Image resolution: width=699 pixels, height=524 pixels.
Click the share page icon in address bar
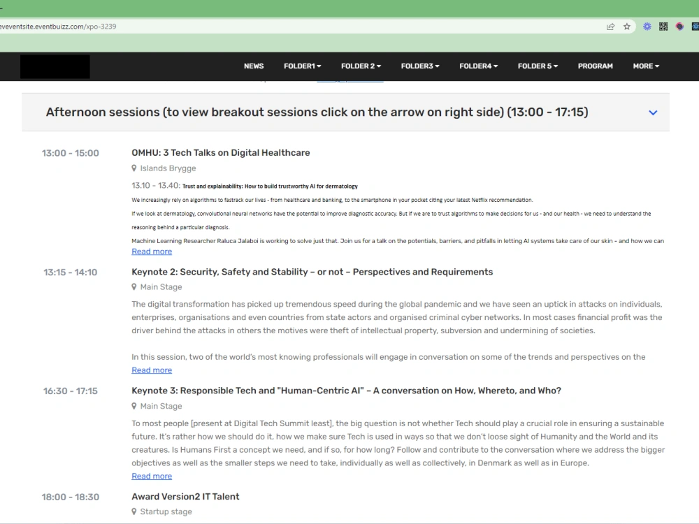point(610,27)
